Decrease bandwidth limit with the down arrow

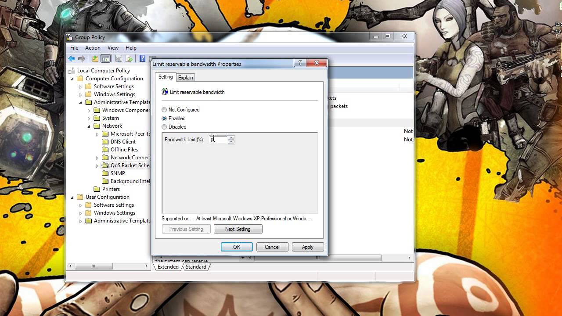[x=231, y=142]
